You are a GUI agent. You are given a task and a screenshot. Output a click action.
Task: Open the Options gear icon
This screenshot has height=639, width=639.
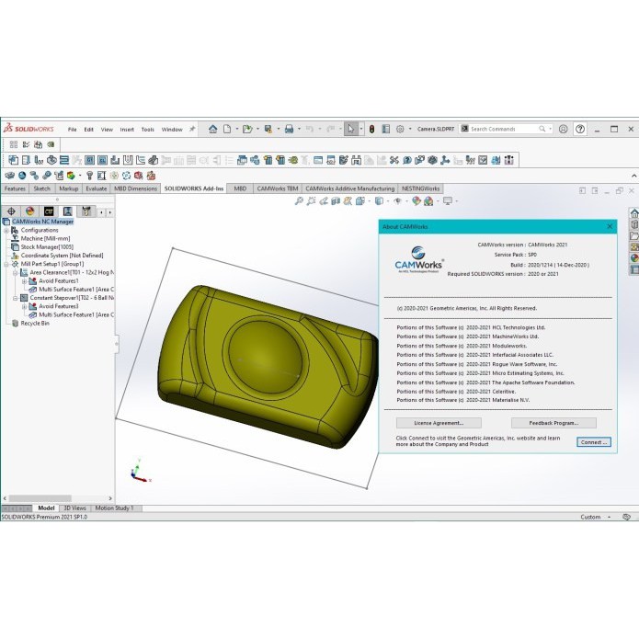click(x=400, y=130)
